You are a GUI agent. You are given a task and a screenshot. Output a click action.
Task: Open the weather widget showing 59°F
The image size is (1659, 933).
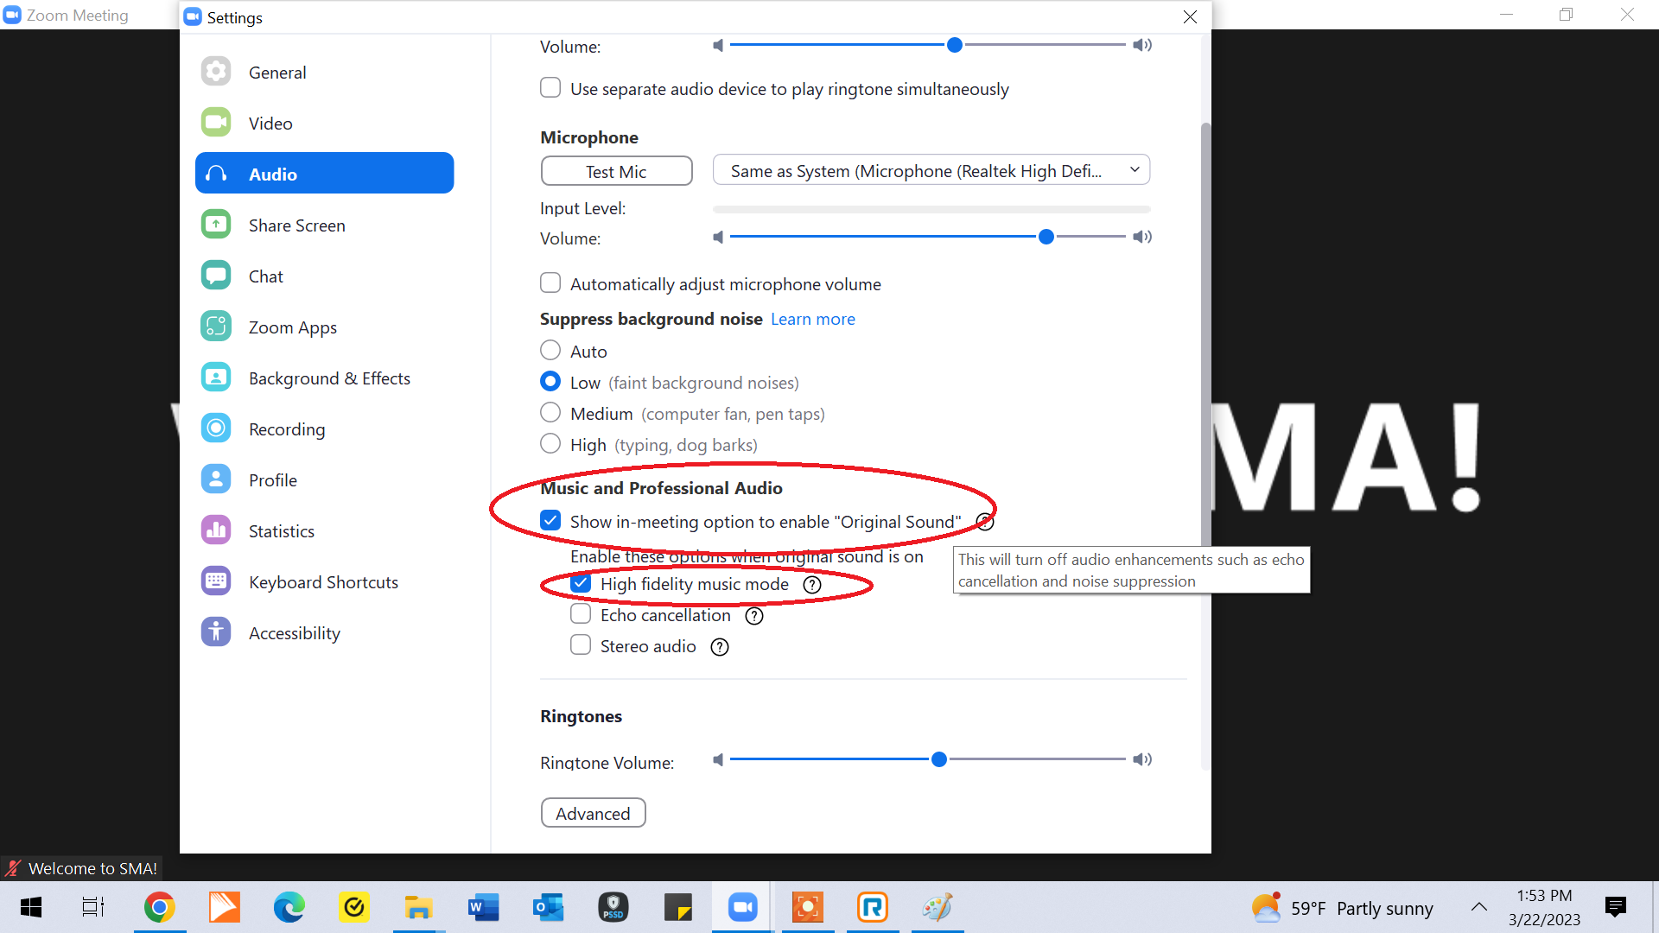1342,908
